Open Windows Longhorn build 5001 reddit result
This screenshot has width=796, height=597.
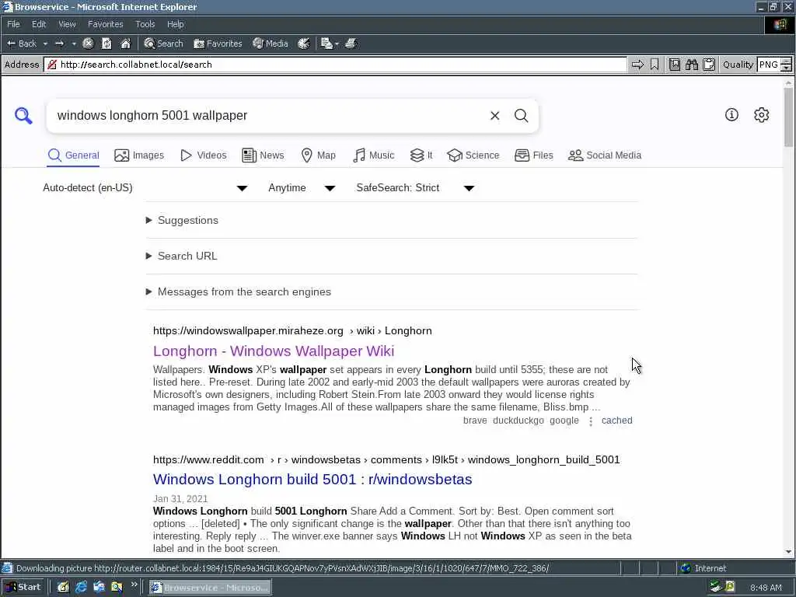[x=312, y=479]
